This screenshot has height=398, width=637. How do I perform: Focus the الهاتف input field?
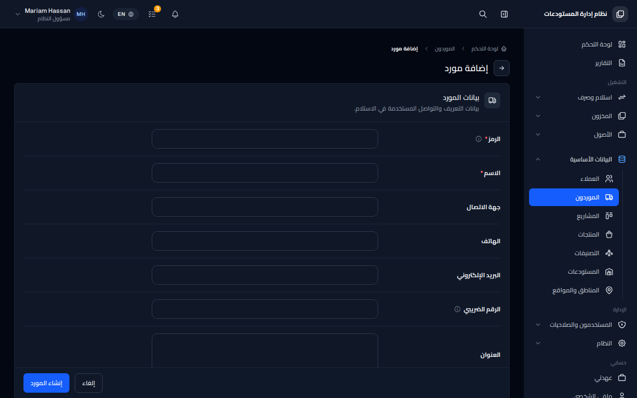coord(265,241)
